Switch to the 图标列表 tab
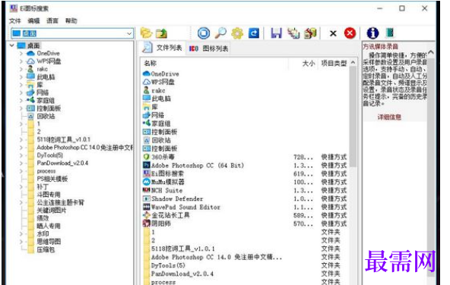450x285 pixels. [209, 49]
